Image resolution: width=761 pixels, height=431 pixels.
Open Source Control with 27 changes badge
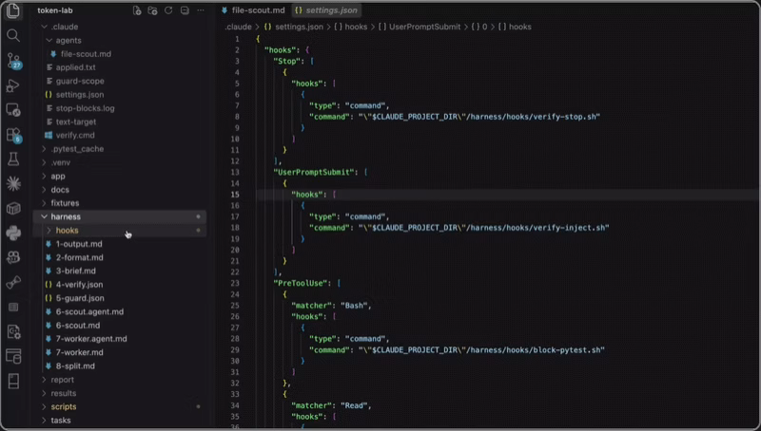tap(13, 61)
